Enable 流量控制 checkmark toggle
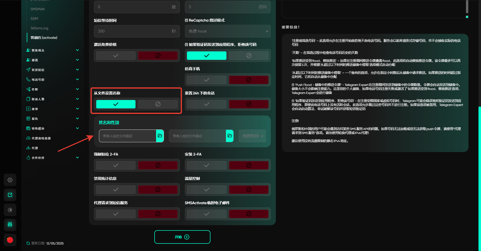The height and width of the screenshot is (251, 481). pyautogui.click(x=206, y=190)
